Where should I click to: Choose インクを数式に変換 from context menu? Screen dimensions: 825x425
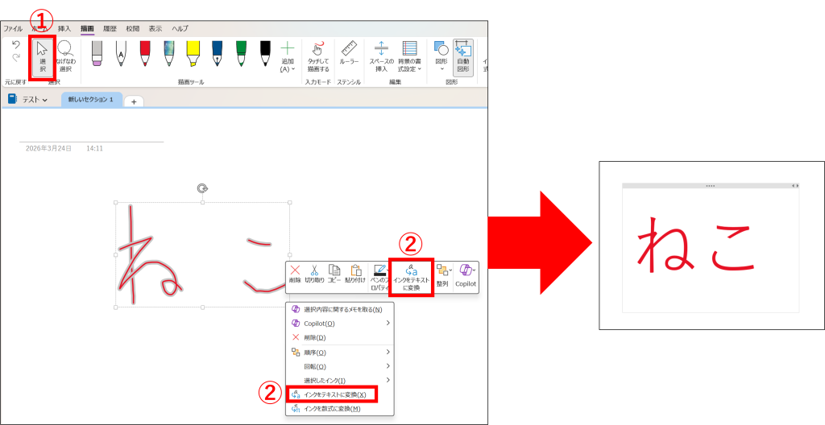pyautogui.click(x=331, y=409)
